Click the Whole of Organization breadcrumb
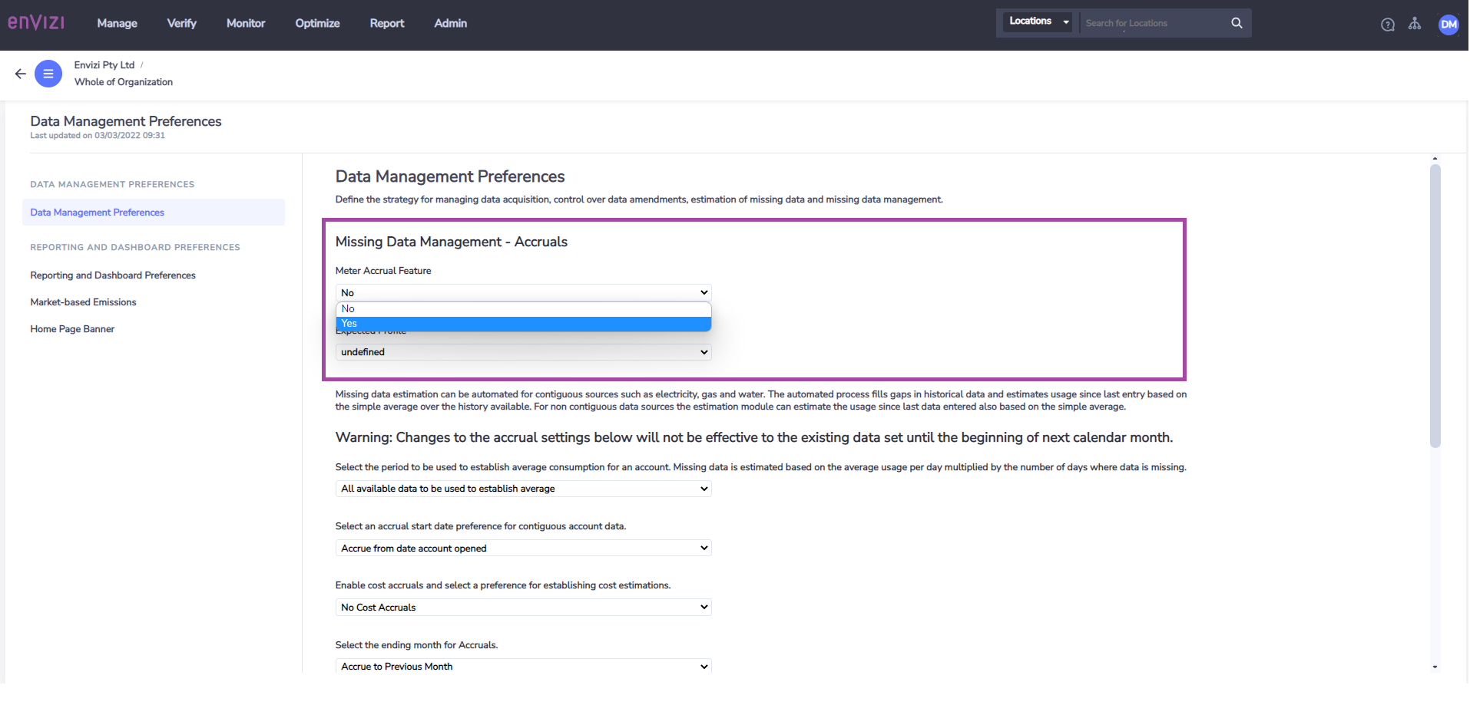 [x=124, y=82]
